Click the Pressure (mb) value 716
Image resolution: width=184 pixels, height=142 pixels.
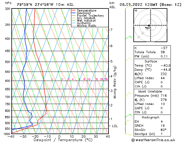164,96
